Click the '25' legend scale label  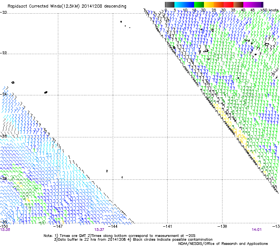point(214,10)
